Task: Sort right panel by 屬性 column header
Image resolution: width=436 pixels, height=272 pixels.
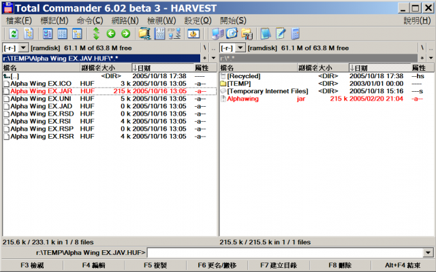Action: [422, 68]
